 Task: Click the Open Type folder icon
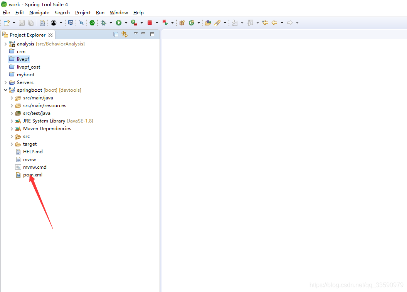[x=208, y=23]
